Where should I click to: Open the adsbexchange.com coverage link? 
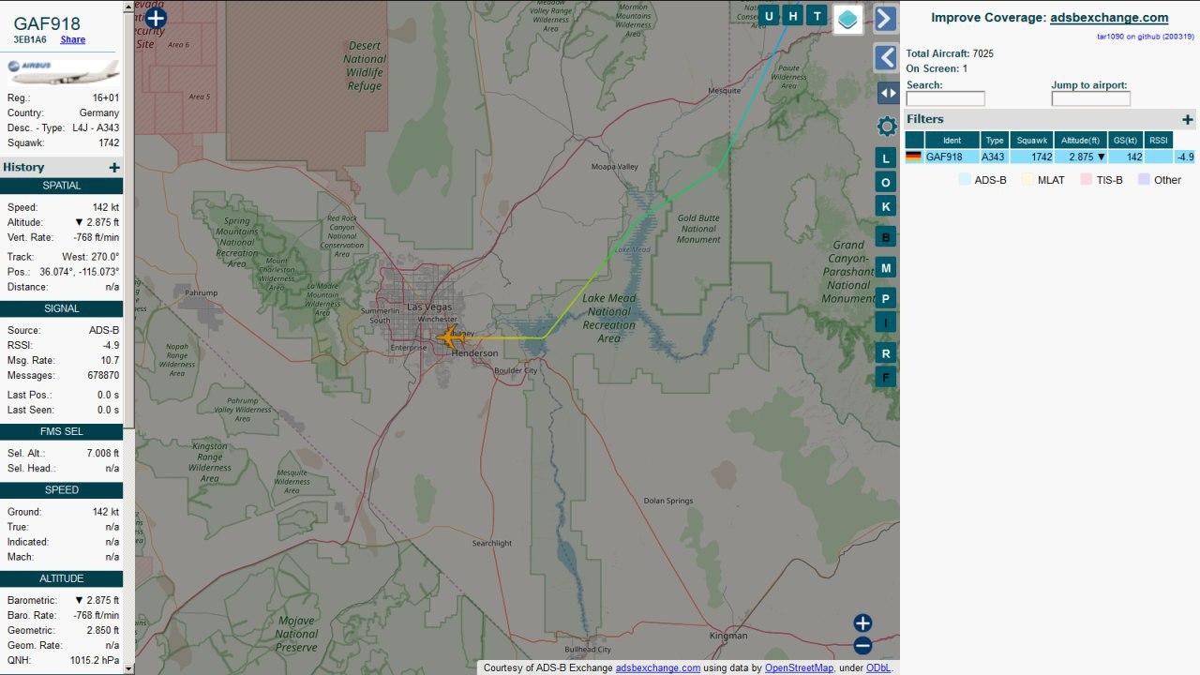click(1109, 18)
